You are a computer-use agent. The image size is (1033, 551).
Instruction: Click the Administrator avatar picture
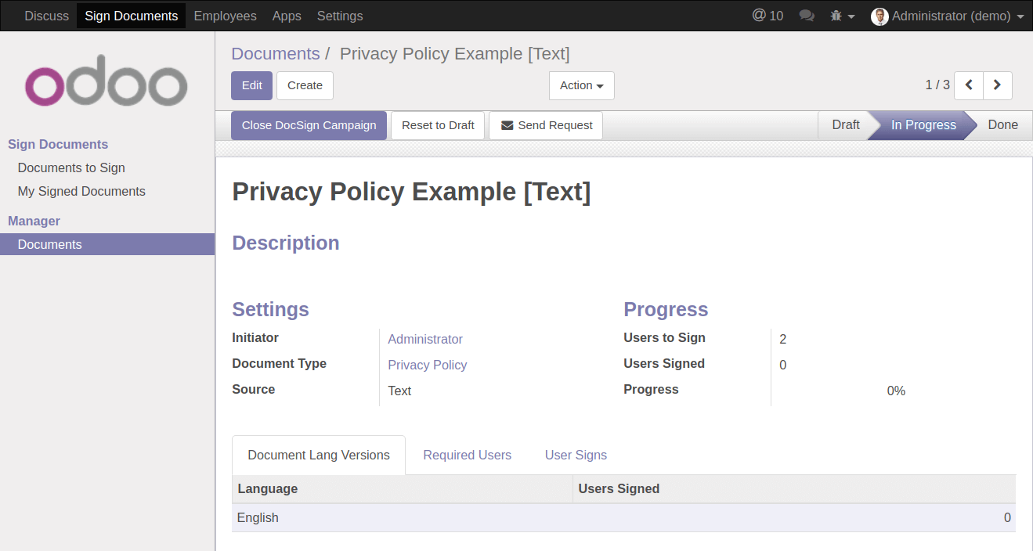879,16
